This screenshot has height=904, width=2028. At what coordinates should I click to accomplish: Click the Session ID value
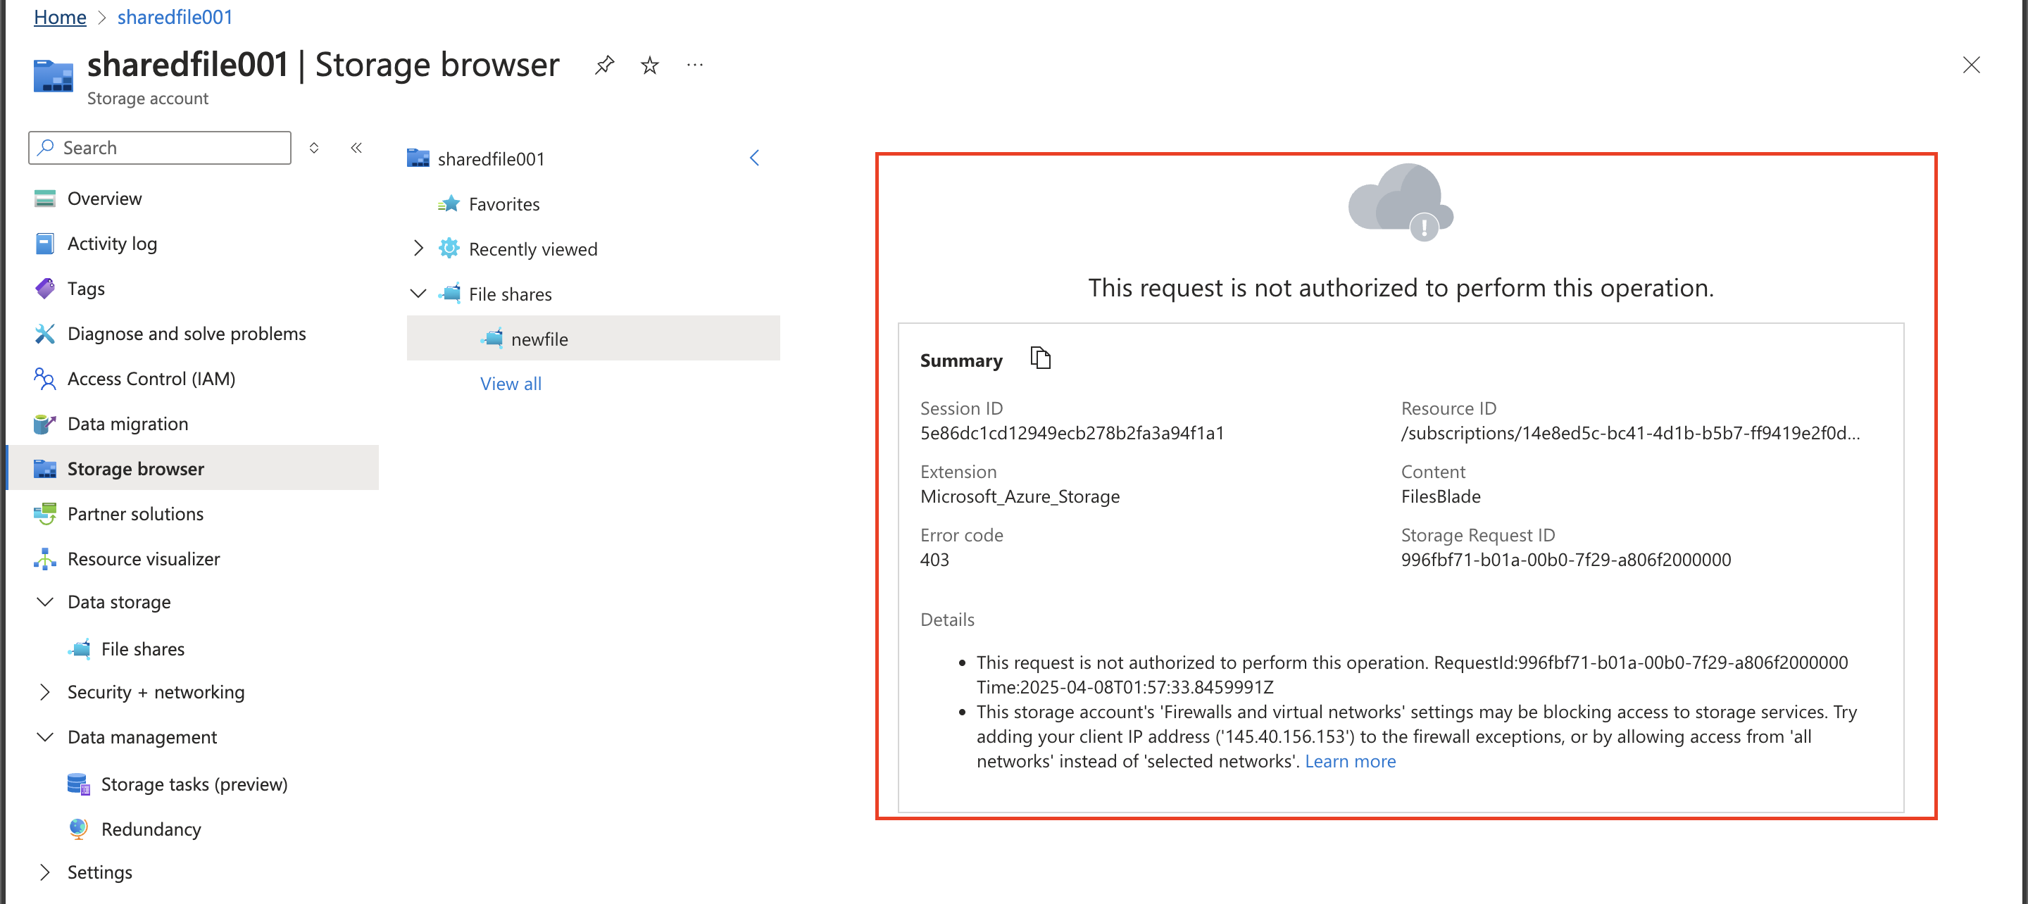coord(1072,433)
